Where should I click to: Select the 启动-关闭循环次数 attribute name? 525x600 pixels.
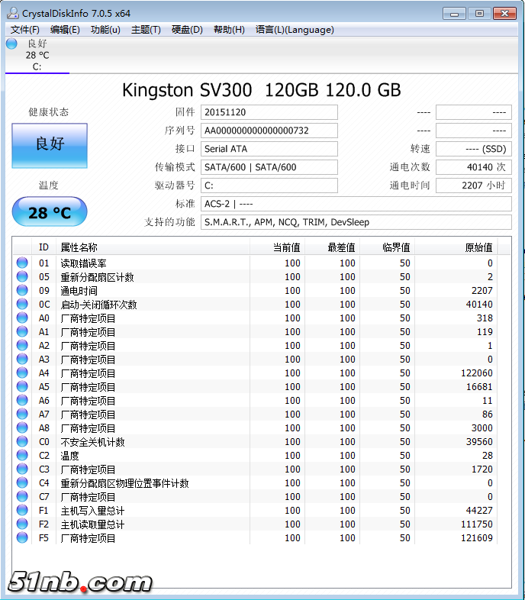click(98, 305)
